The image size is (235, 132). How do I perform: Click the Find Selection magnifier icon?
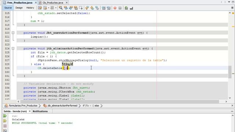point(61,8)
